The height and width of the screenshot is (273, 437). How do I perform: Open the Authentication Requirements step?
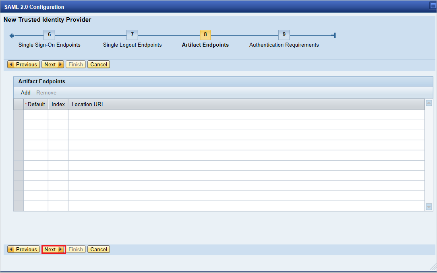tap(284, 45)
